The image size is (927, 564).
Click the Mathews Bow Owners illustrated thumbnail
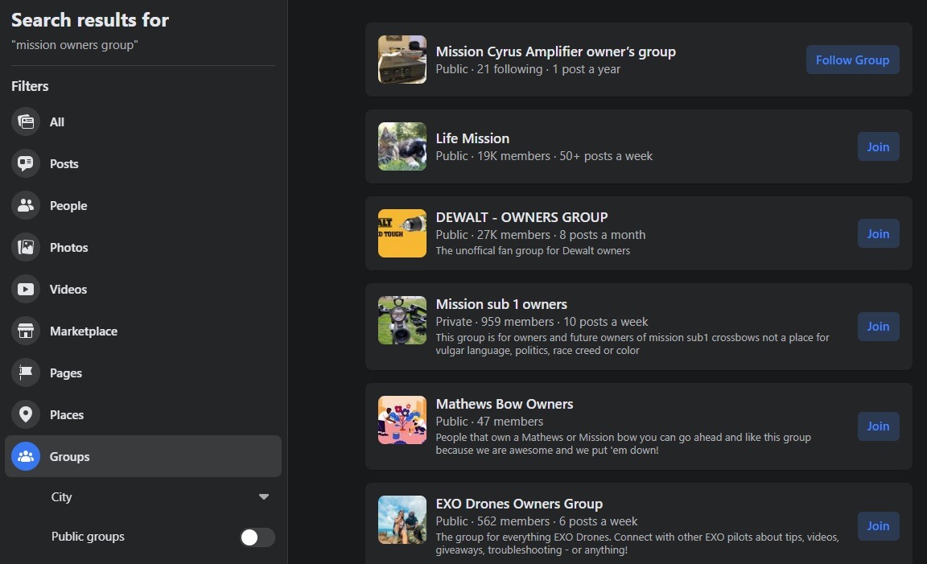(402, 420)
